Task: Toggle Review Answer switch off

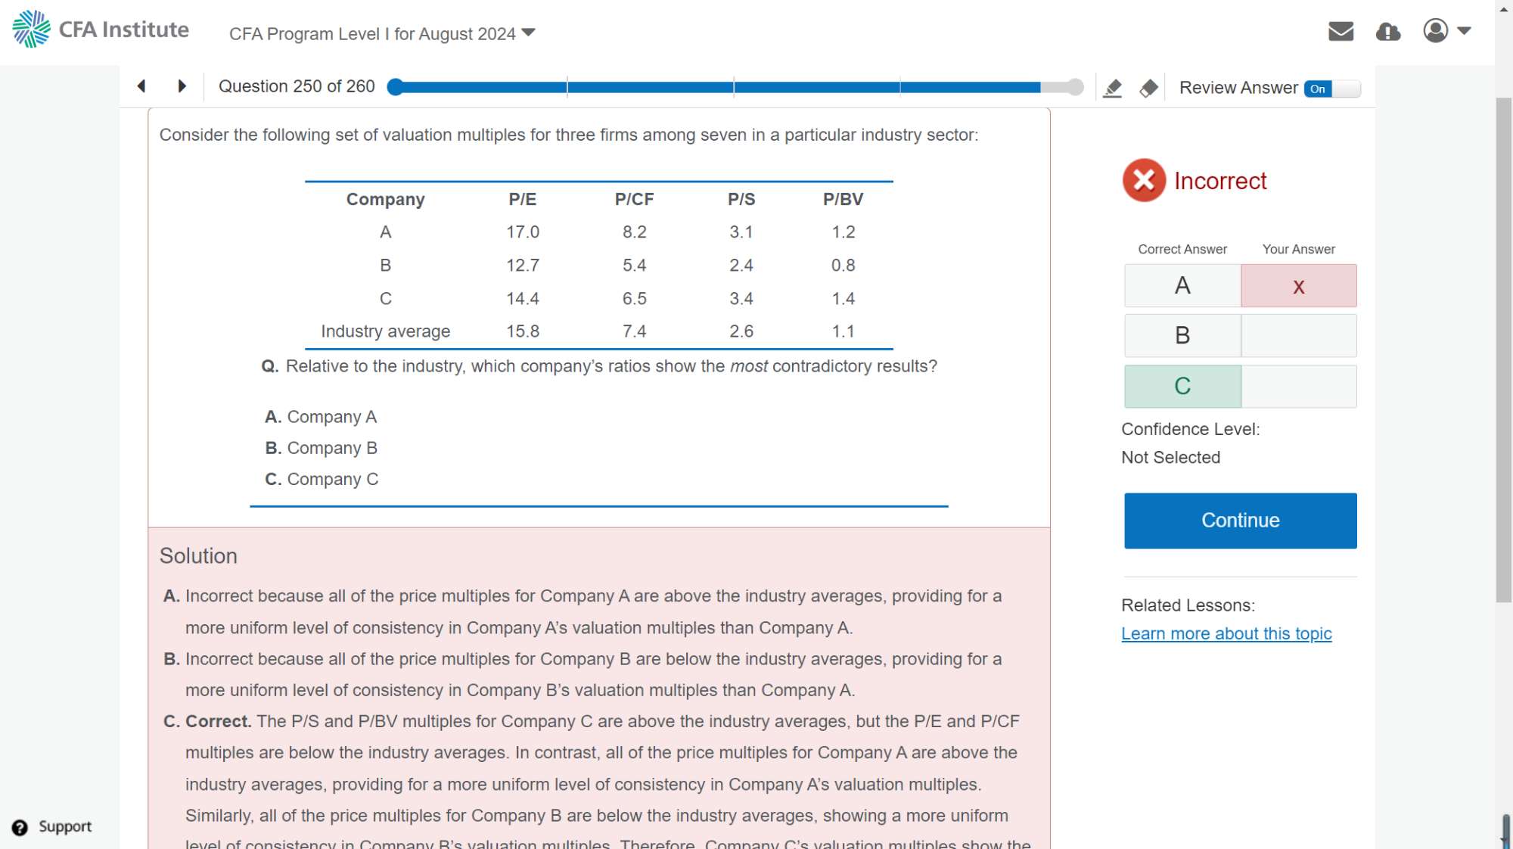Action: tap(1331, 89)
